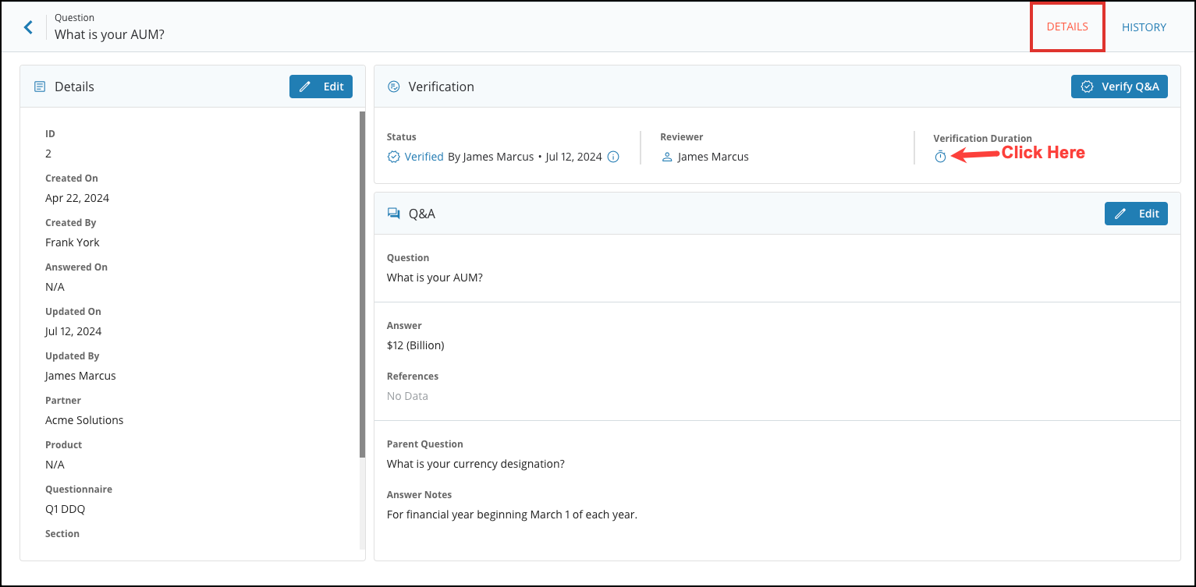Image resolution: width=1196 pixels, height=587 pixels.
Task: Click the Verification badge icon in the panel header
Action: [x=393, y=87]
